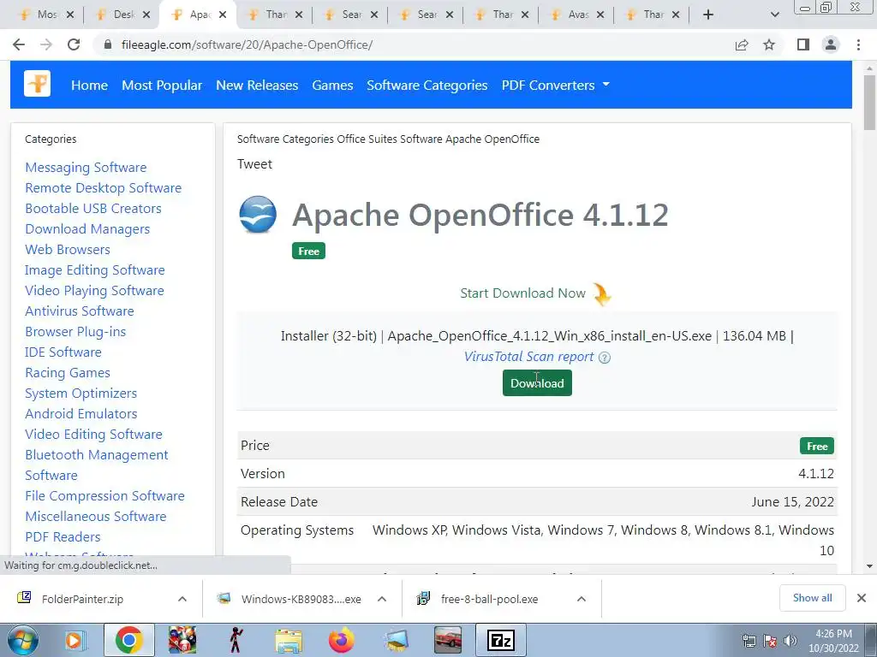Image resolution: width=877 pixels, height=657 pixels.
Task: Open Most Popular in navbar
Action: [162, 85]
